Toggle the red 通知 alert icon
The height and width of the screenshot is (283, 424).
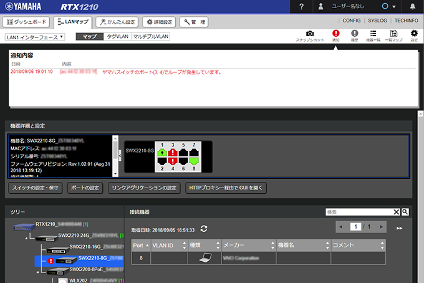[x=336, y=36]
